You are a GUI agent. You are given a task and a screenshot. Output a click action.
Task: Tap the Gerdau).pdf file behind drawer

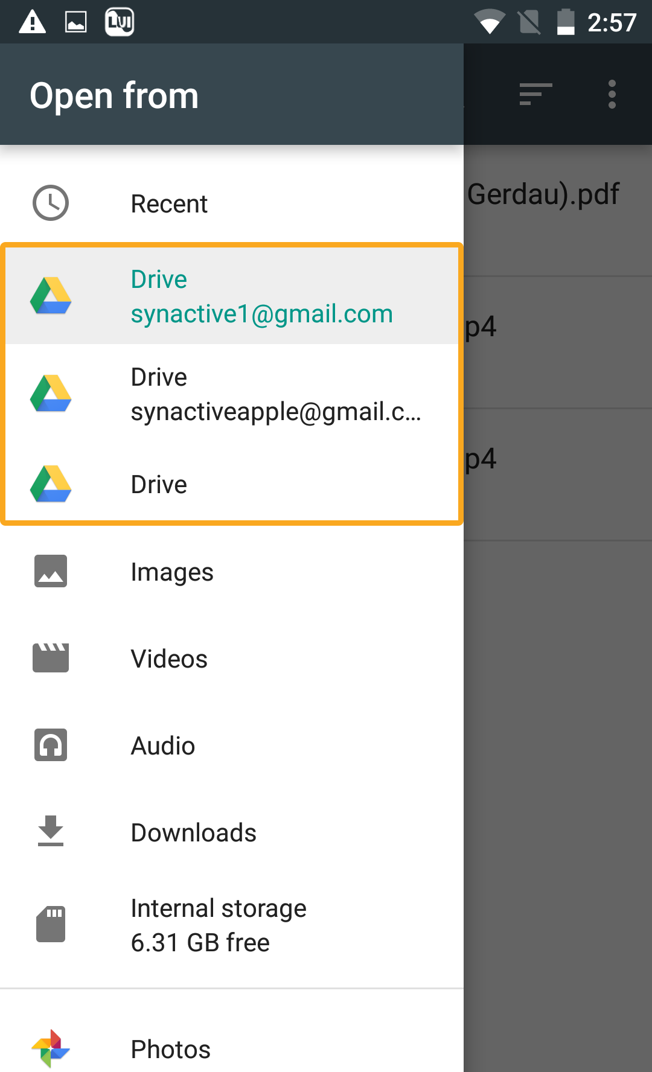pyautogui.click(x=543, y=195)
